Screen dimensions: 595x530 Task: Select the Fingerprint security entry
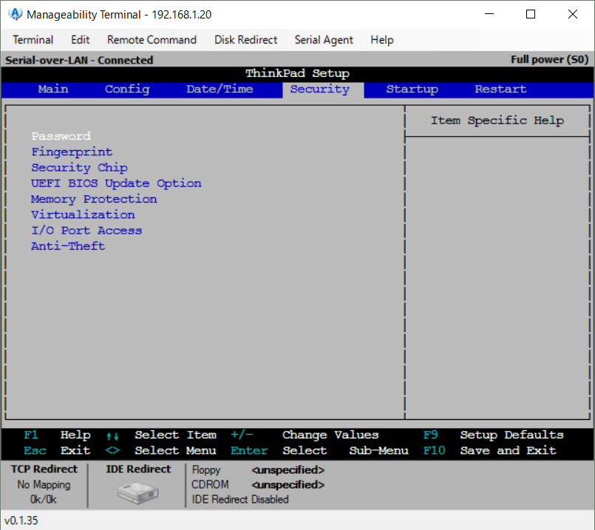(72, 152)
